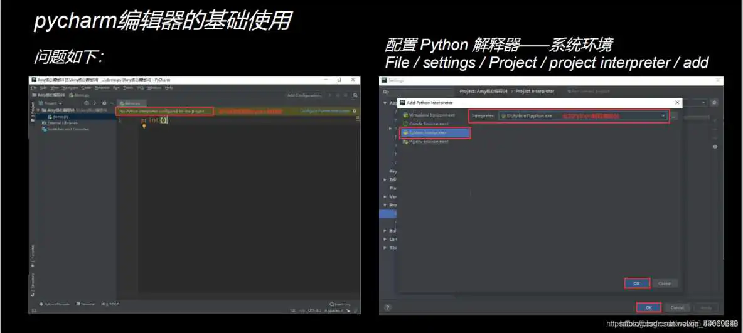
Task: Open the Help menu in PyCharm
Action: pos(169,88)
